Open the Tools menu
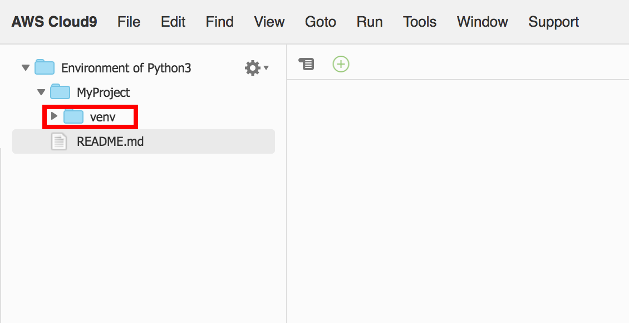629x323 pixels. (x=419, y=22)
